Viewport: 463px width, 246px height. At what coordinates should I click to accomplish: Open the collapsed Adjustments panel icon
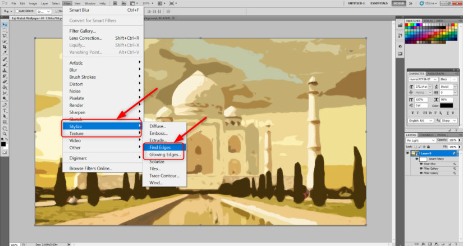point(400,47)
